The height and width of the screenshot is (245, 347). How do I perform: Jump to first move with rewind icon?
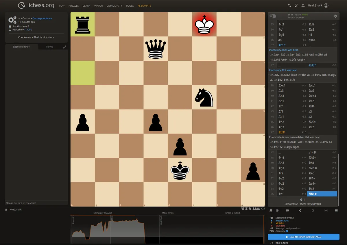point(287,210)
